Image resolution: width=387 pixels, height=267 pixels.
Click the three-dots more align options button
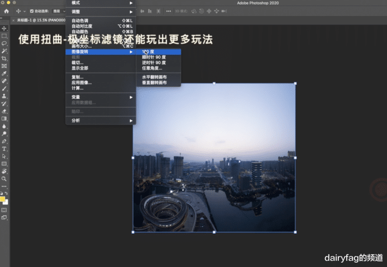point(169,11)
